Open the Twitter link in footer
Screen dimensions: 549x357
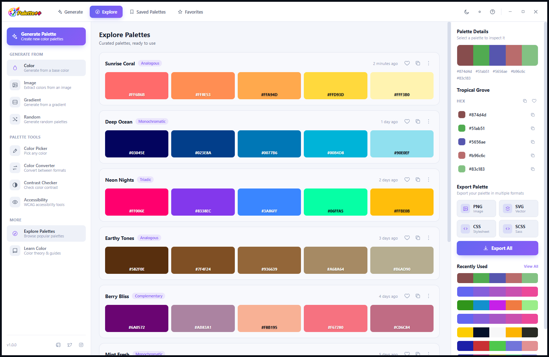70,345
